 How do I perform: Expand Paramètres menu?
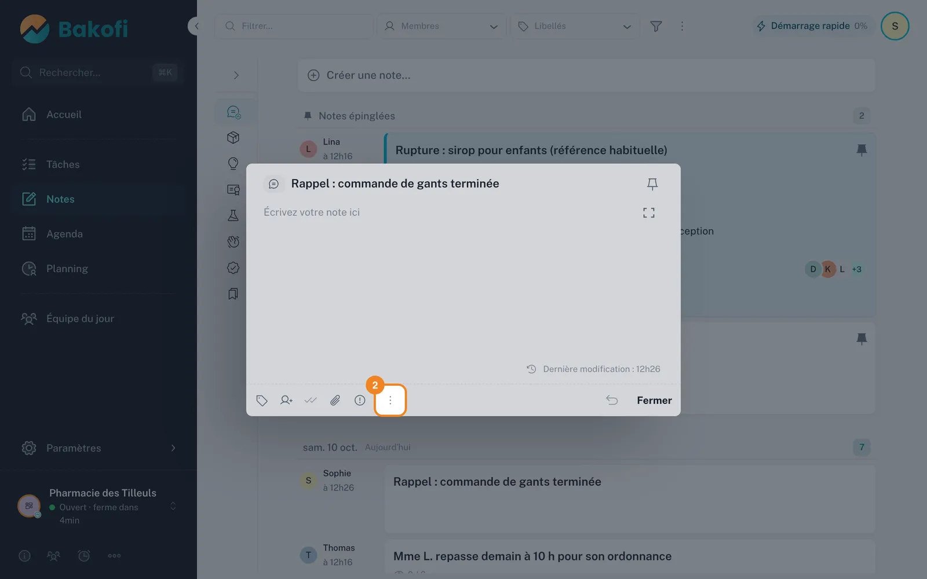pyautogui.click(x=98, y=448)
